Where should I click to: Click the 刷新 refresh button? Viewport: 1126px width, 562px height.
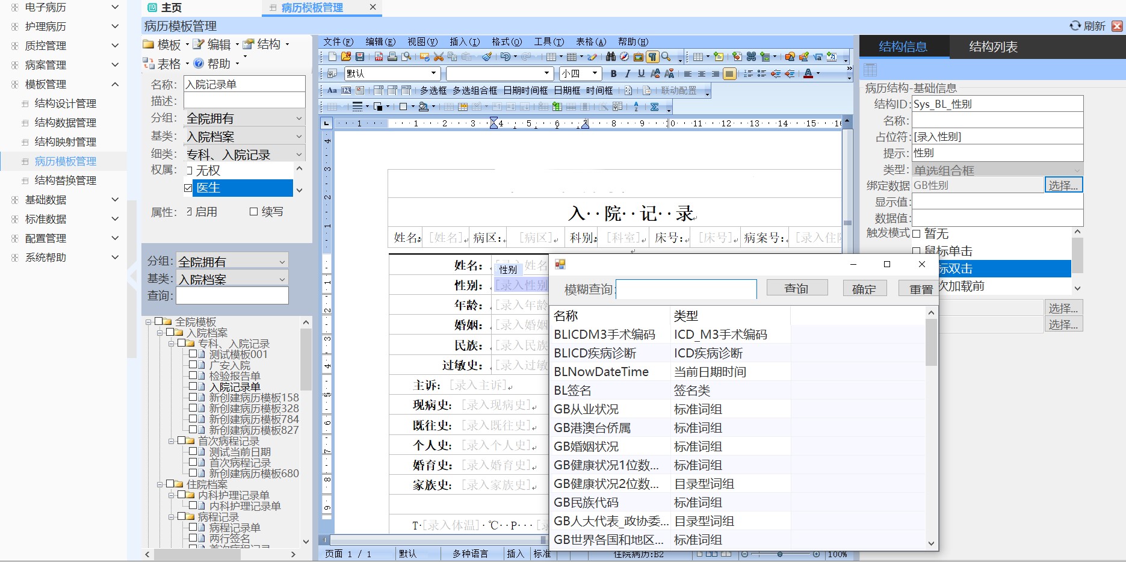click(1087, 26)
